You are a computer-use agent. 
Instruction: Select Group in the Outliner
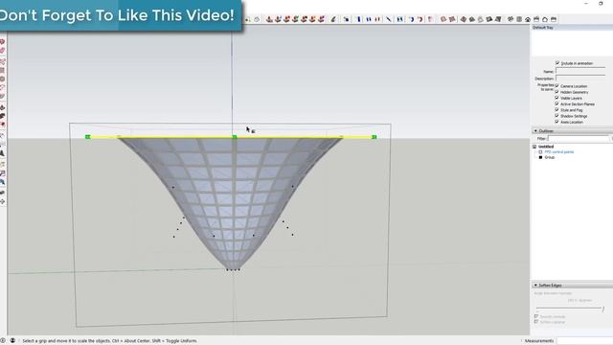[x=550, y=157]
